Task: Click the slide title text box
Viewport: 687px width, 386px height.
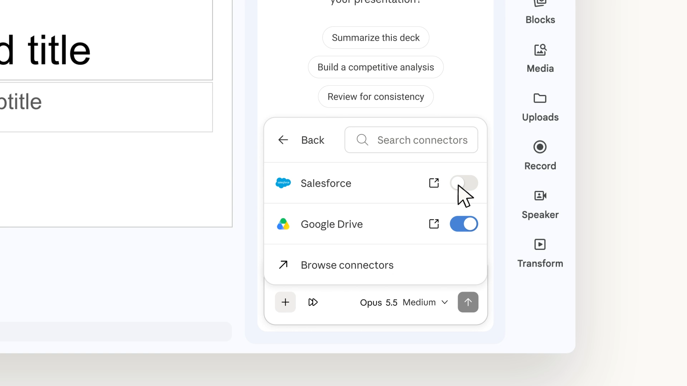Action: click(106, 40)
